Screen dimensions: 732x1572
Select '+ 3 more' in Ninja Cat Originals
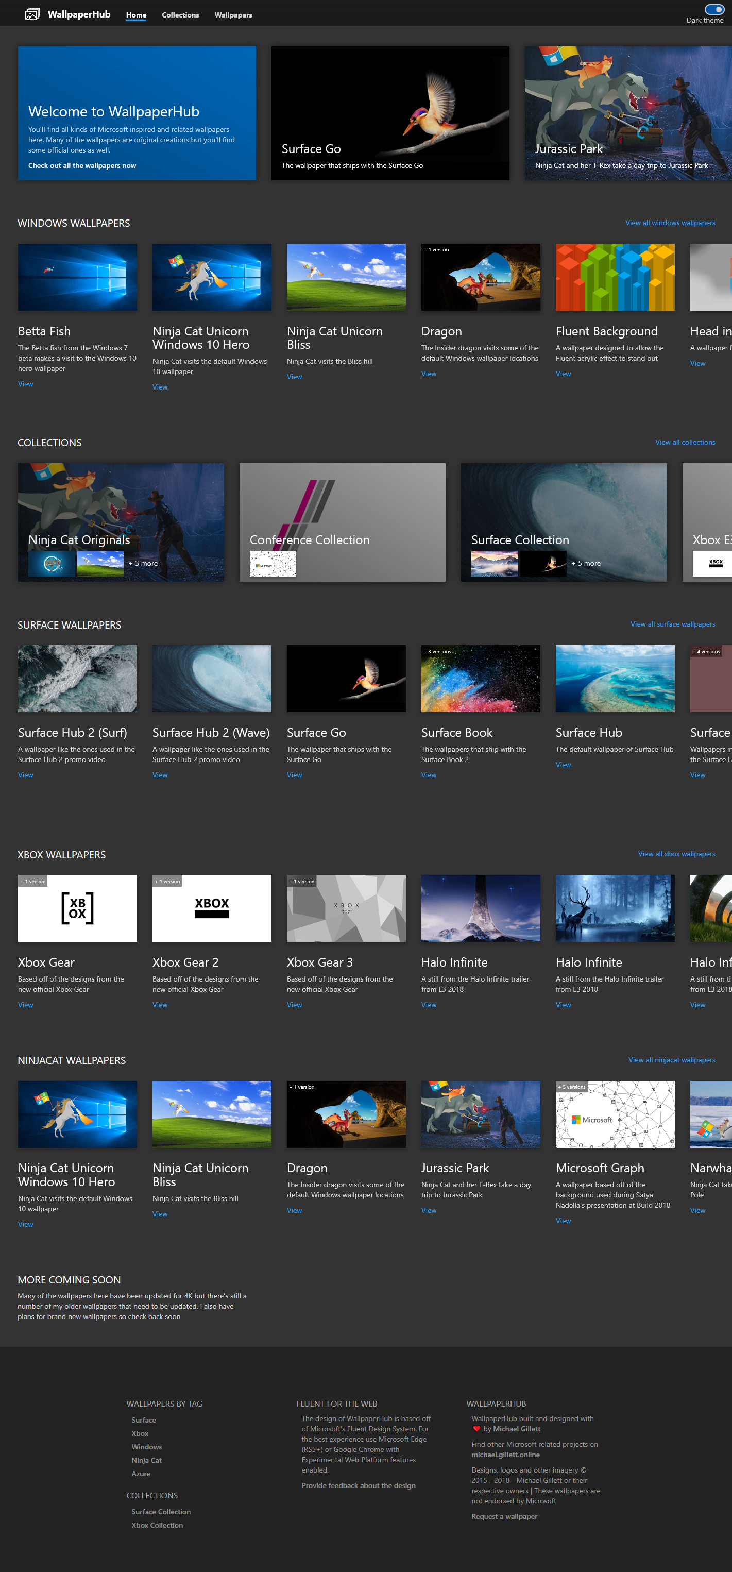[x=143, y=563]
